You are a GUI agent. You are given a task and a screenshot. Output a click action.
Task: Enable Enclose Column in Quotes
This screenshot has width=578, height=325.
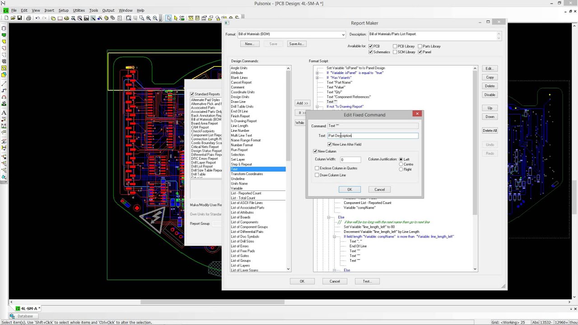coord(317,168)
